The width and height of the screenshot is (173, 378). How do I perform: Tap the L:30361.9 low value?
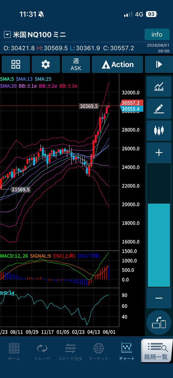(x=85, y=48)
